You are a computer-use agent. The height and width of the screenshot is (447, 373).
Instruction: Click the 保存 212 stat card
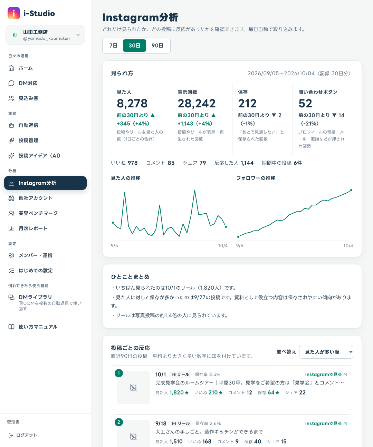click(262, 119)
